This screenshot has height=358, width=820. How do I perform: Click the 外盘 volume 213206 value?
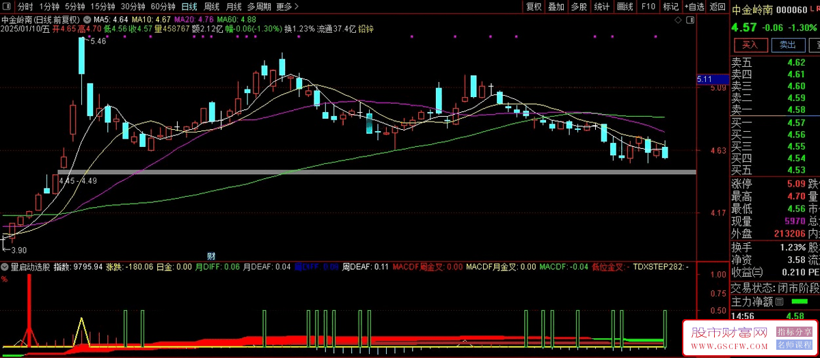tap(789, 234)
